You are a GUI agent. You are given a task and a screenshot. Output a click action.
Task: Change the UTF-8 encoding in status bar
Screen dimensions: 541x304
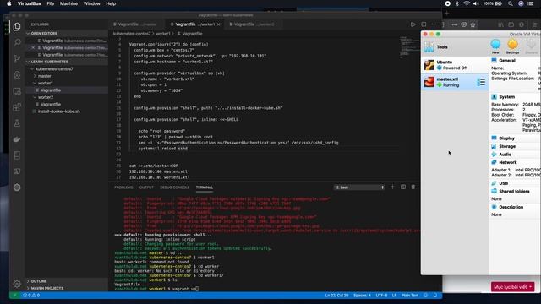381,296
